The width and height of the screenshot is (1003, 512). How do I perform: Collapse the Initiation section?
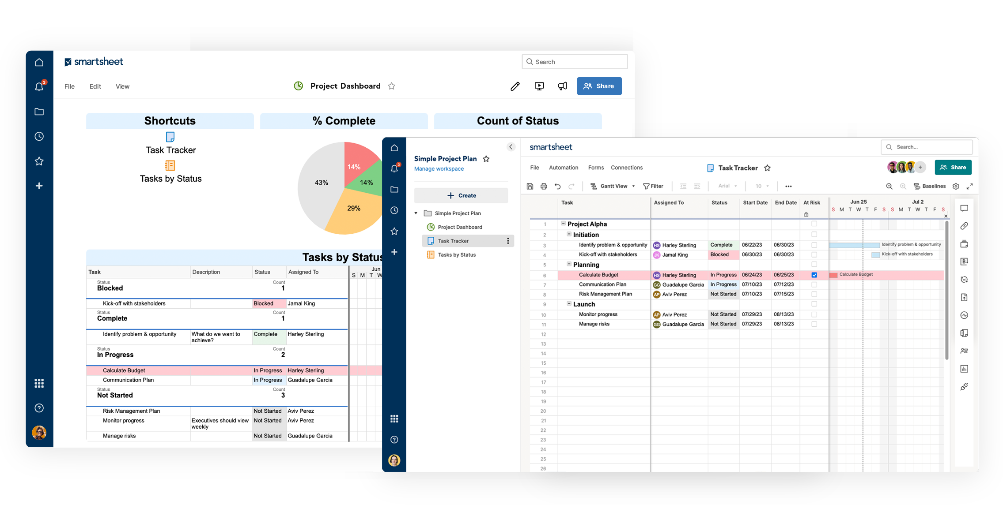click(x=569, y=234)
